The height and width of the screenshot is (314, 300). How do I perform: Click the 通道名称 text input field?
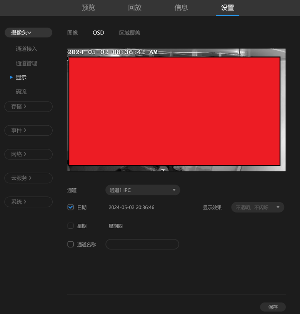(142, 244)
